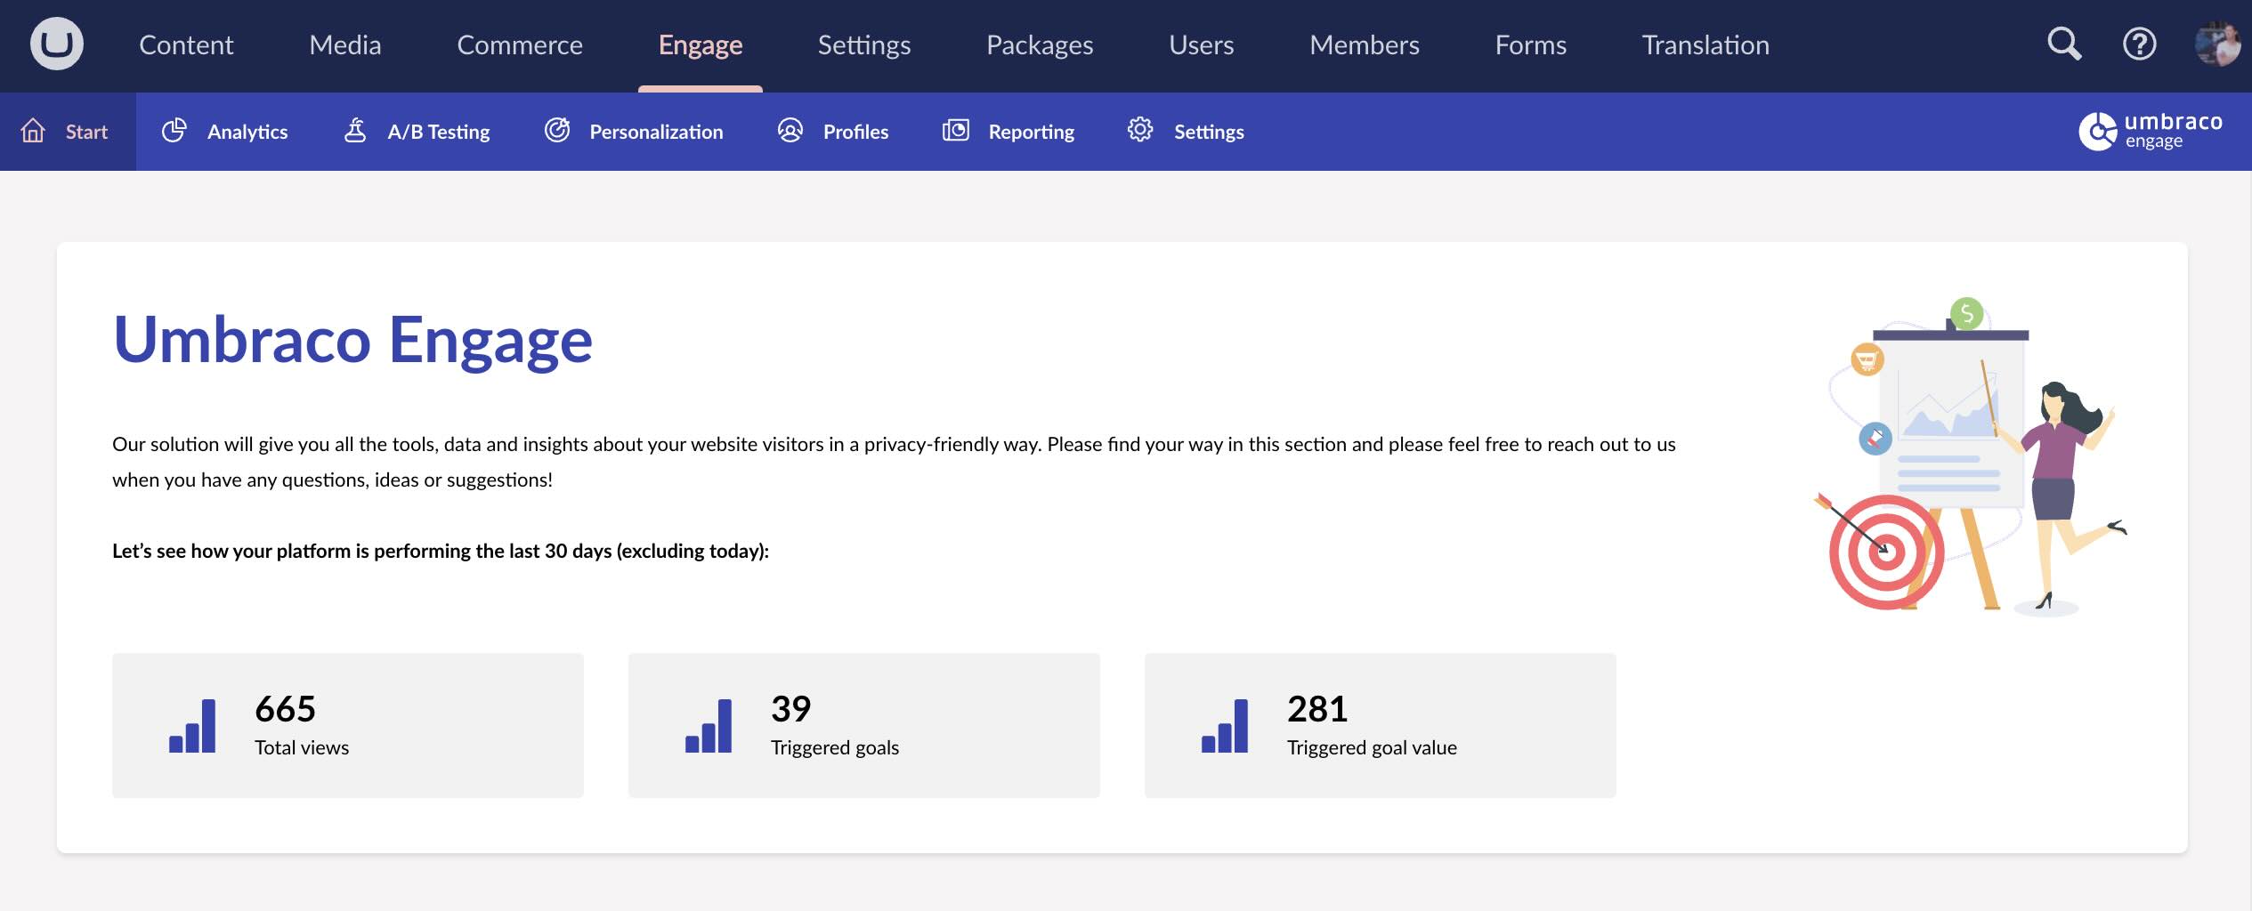The height and width of the screenshot is (911, 2252).
Task: Click the Start home icon
Action: tap(33, 131)
